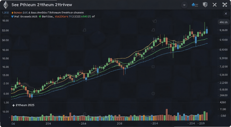Select the 'Ethheum 2025' volume pane label
231x127 pixels.
(25, 105)
